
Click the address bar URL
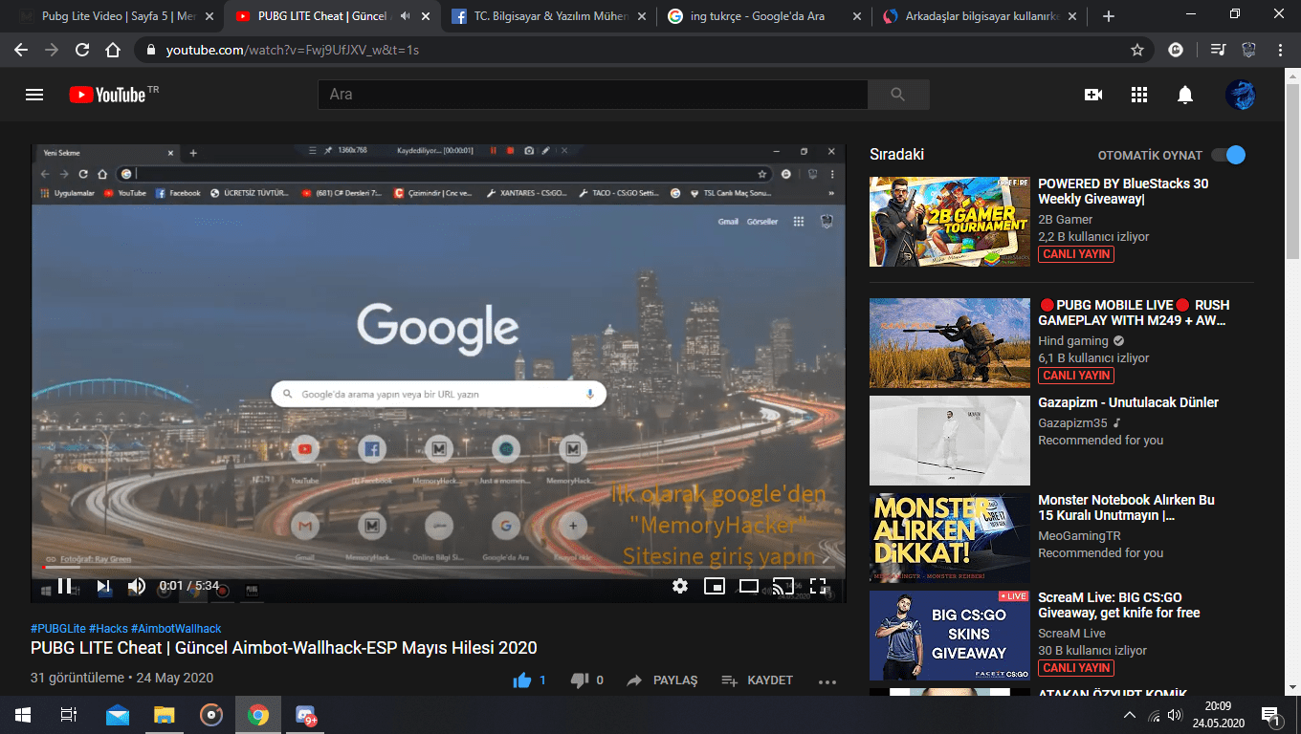292,50
